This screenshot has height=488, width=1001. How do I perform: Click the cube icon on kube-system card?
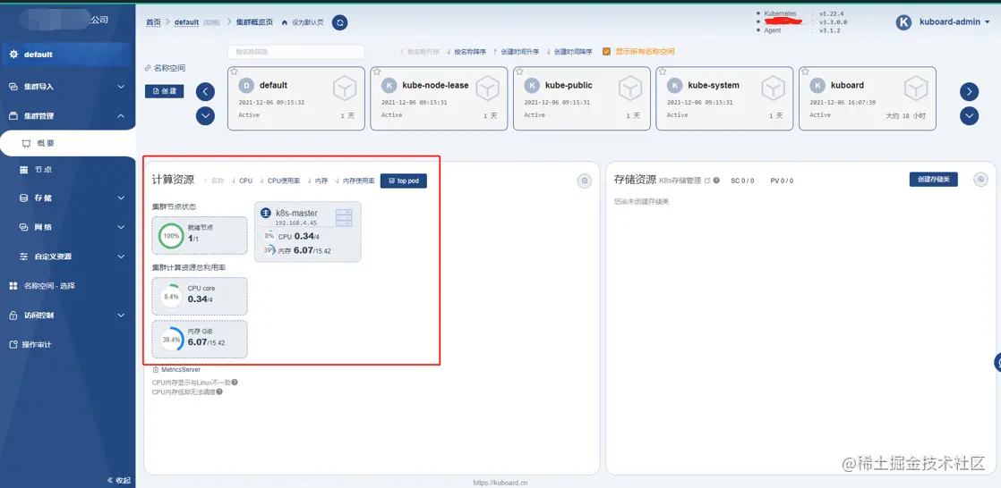click(774, 88)
